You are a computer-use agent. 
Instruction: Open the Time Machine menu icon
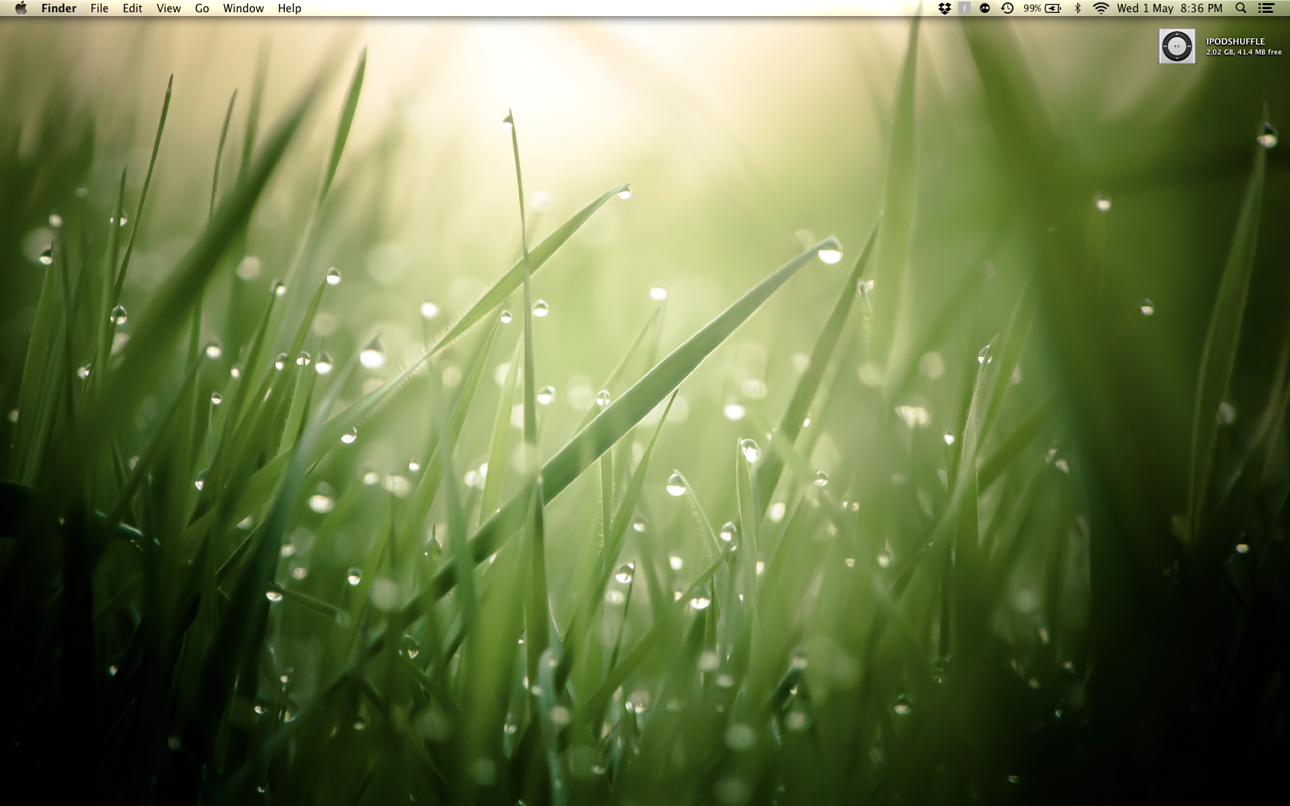click(1007, 8)
